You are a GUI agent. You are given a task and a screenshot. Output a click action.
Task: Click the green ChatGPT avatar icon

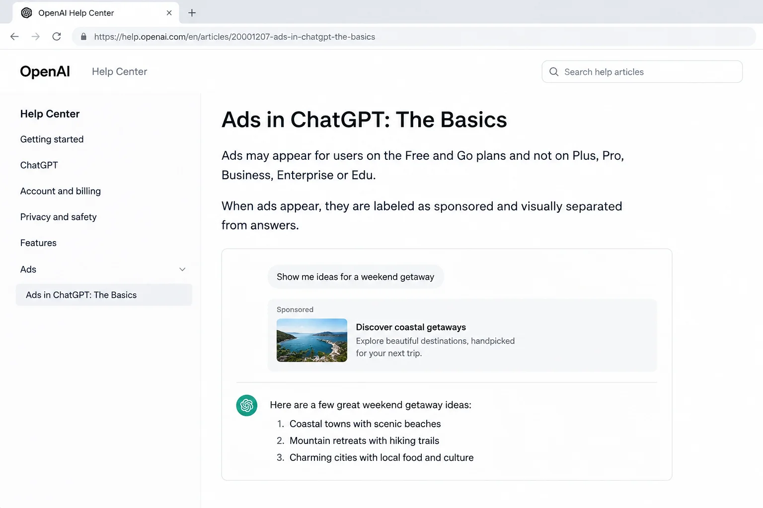click(247, 405)
